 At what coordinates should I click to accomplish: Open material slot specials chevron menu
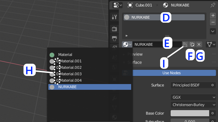[213, 31]
